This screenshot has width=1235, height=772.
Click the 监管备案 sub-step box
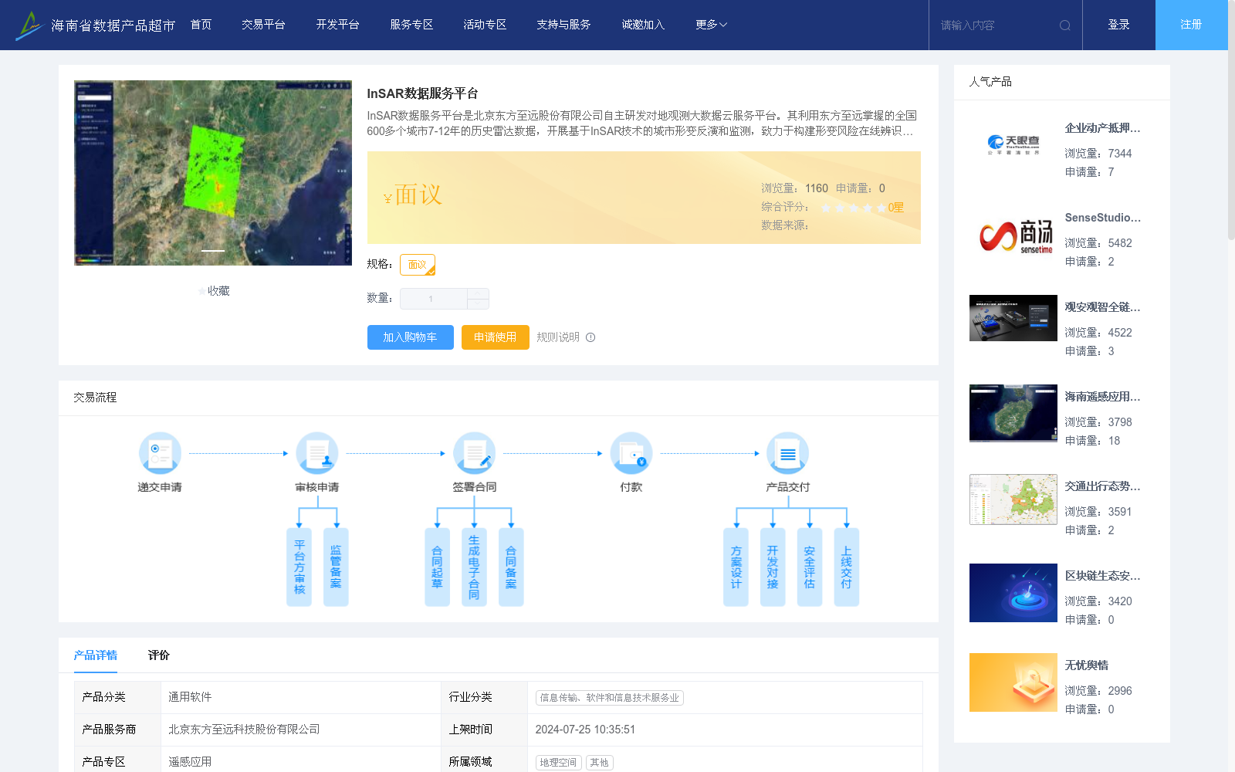point(336,567)
